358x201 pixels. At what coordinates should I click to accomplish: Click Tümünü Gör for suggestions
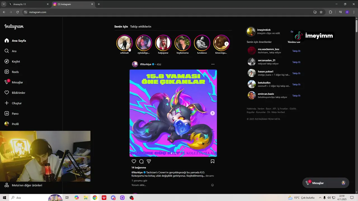pyautogui.click(x=294, y=42)
